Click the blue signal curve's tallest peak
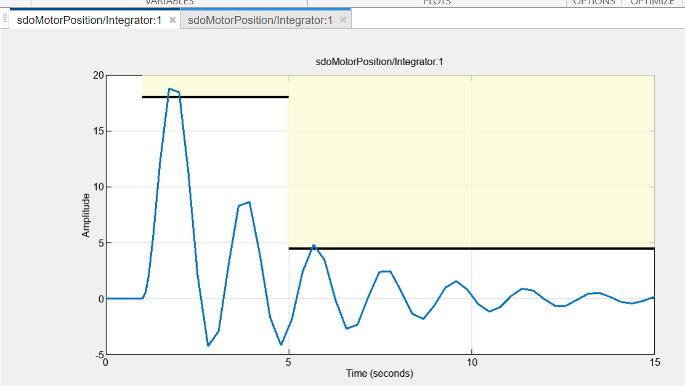 (x=169, y=89)
